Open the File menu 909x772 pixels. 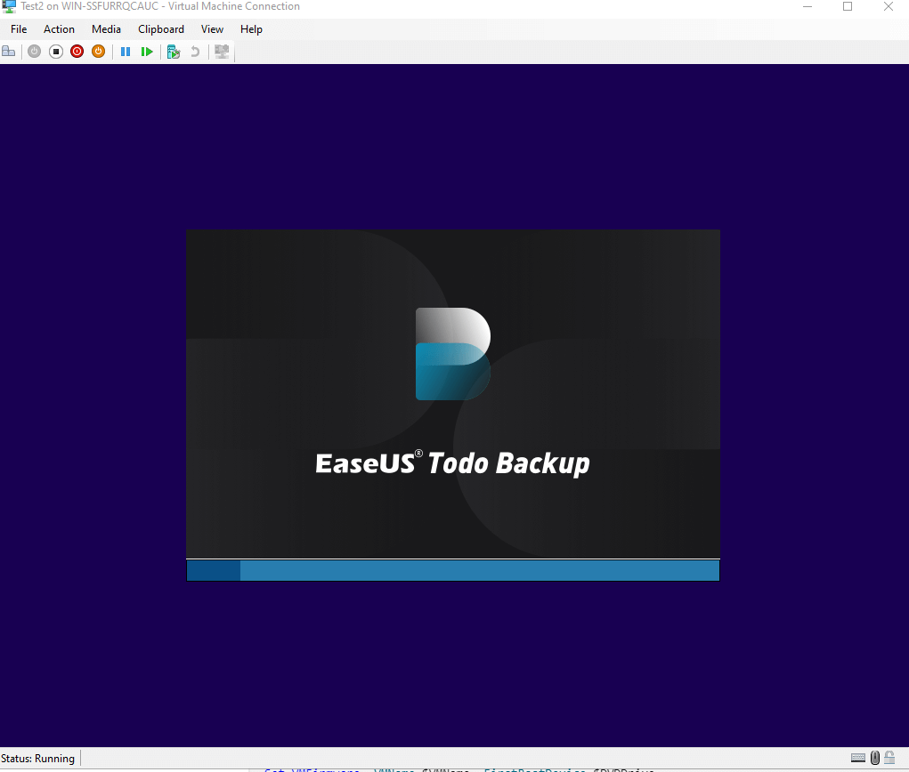pyautogui.click(x=19, y=29)
